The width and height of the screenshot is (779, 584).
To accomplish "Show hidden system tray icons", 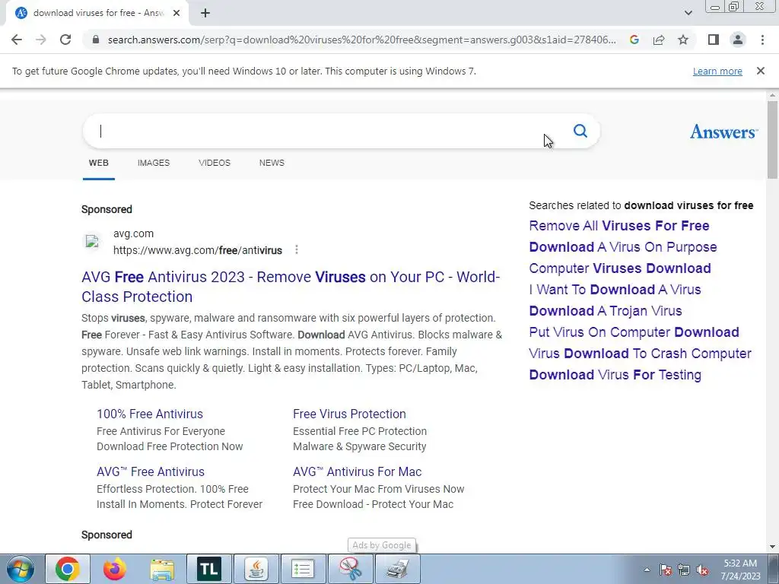I will click(x=647, y=570).
